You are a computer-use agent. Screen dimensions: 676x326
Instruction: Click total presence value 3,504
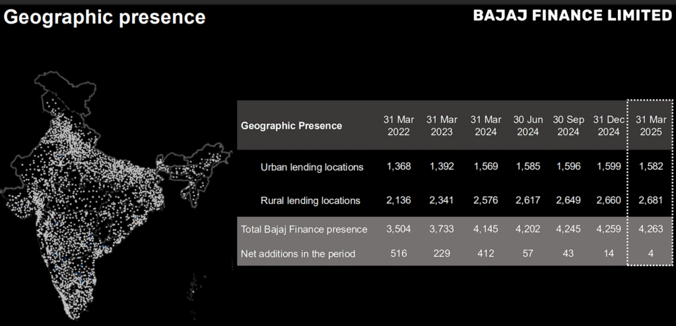tap(399, 229)
